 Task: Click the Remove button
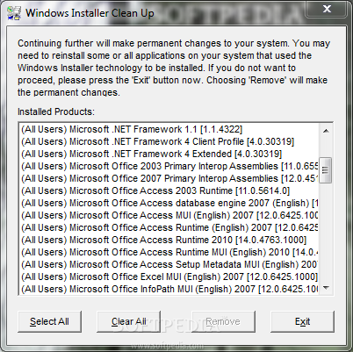223,321
